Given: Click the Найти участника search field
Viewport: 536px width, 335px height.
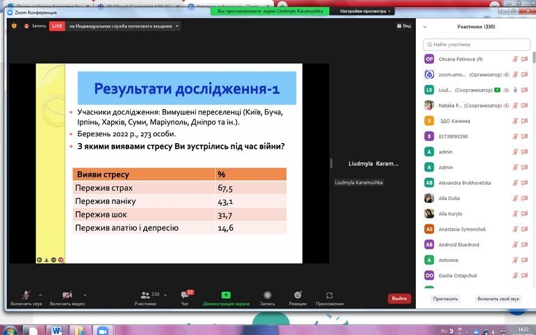Looking at the screenshot, I should click(x=476, y=44).
